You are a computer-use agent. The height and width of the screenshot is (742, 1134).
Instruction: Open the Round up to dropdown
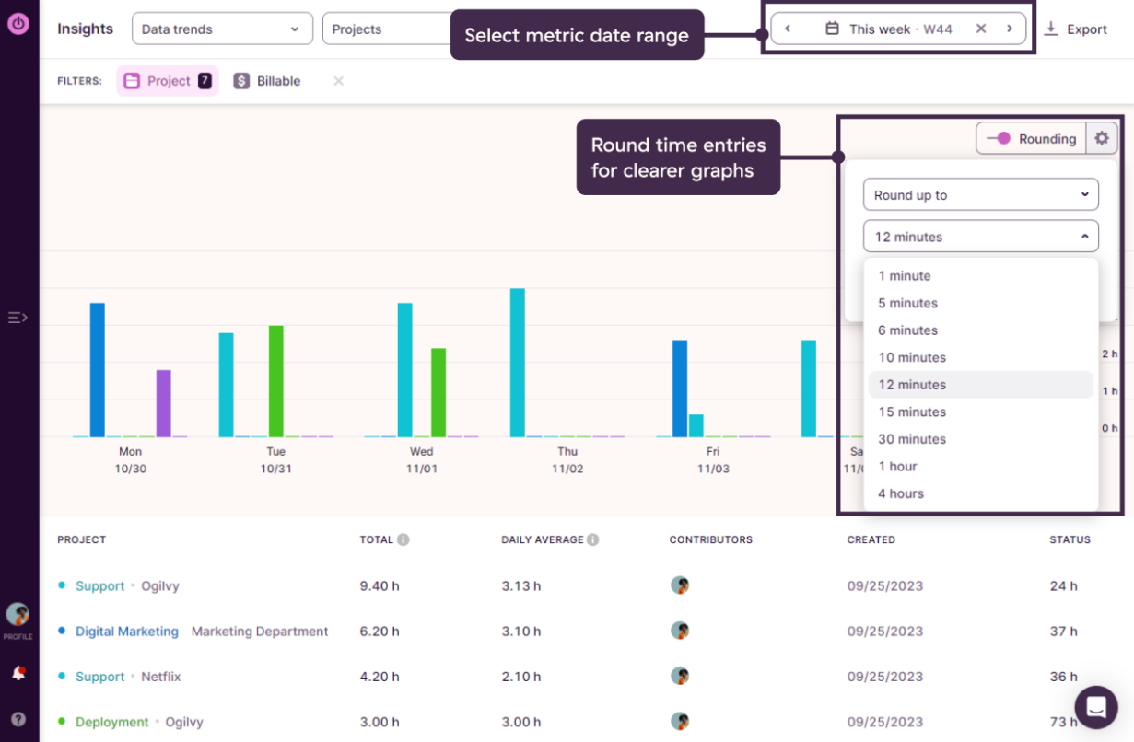click(x=980, y=194)
